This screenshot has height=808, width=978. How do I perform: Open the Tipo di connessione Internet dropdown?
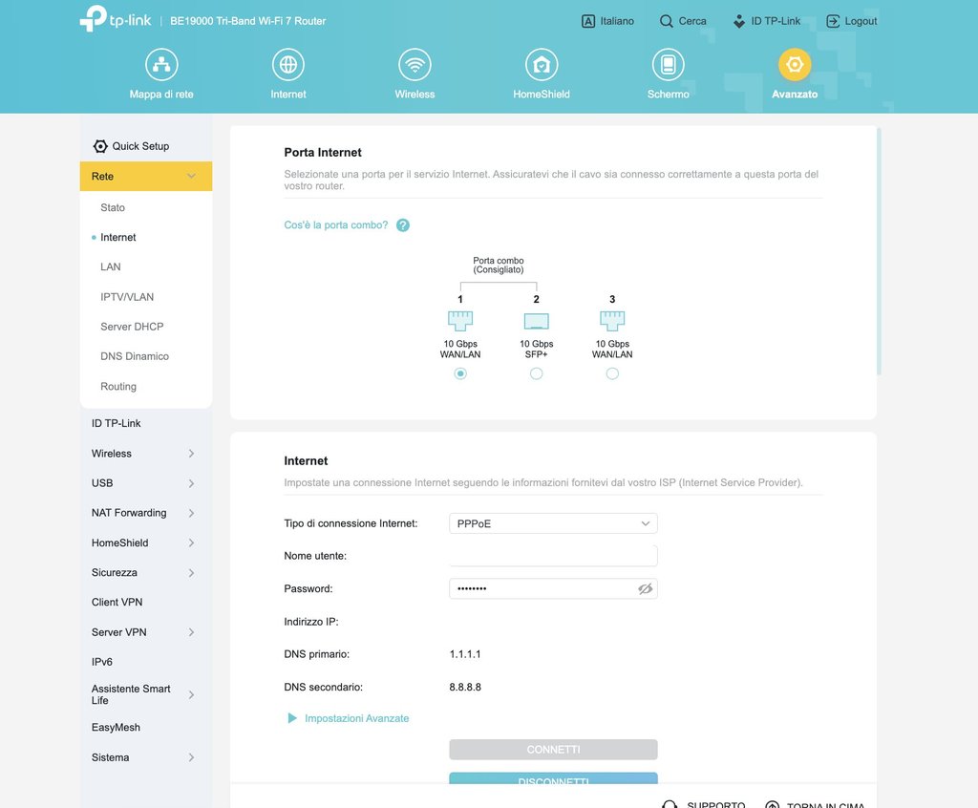[553, 523]
